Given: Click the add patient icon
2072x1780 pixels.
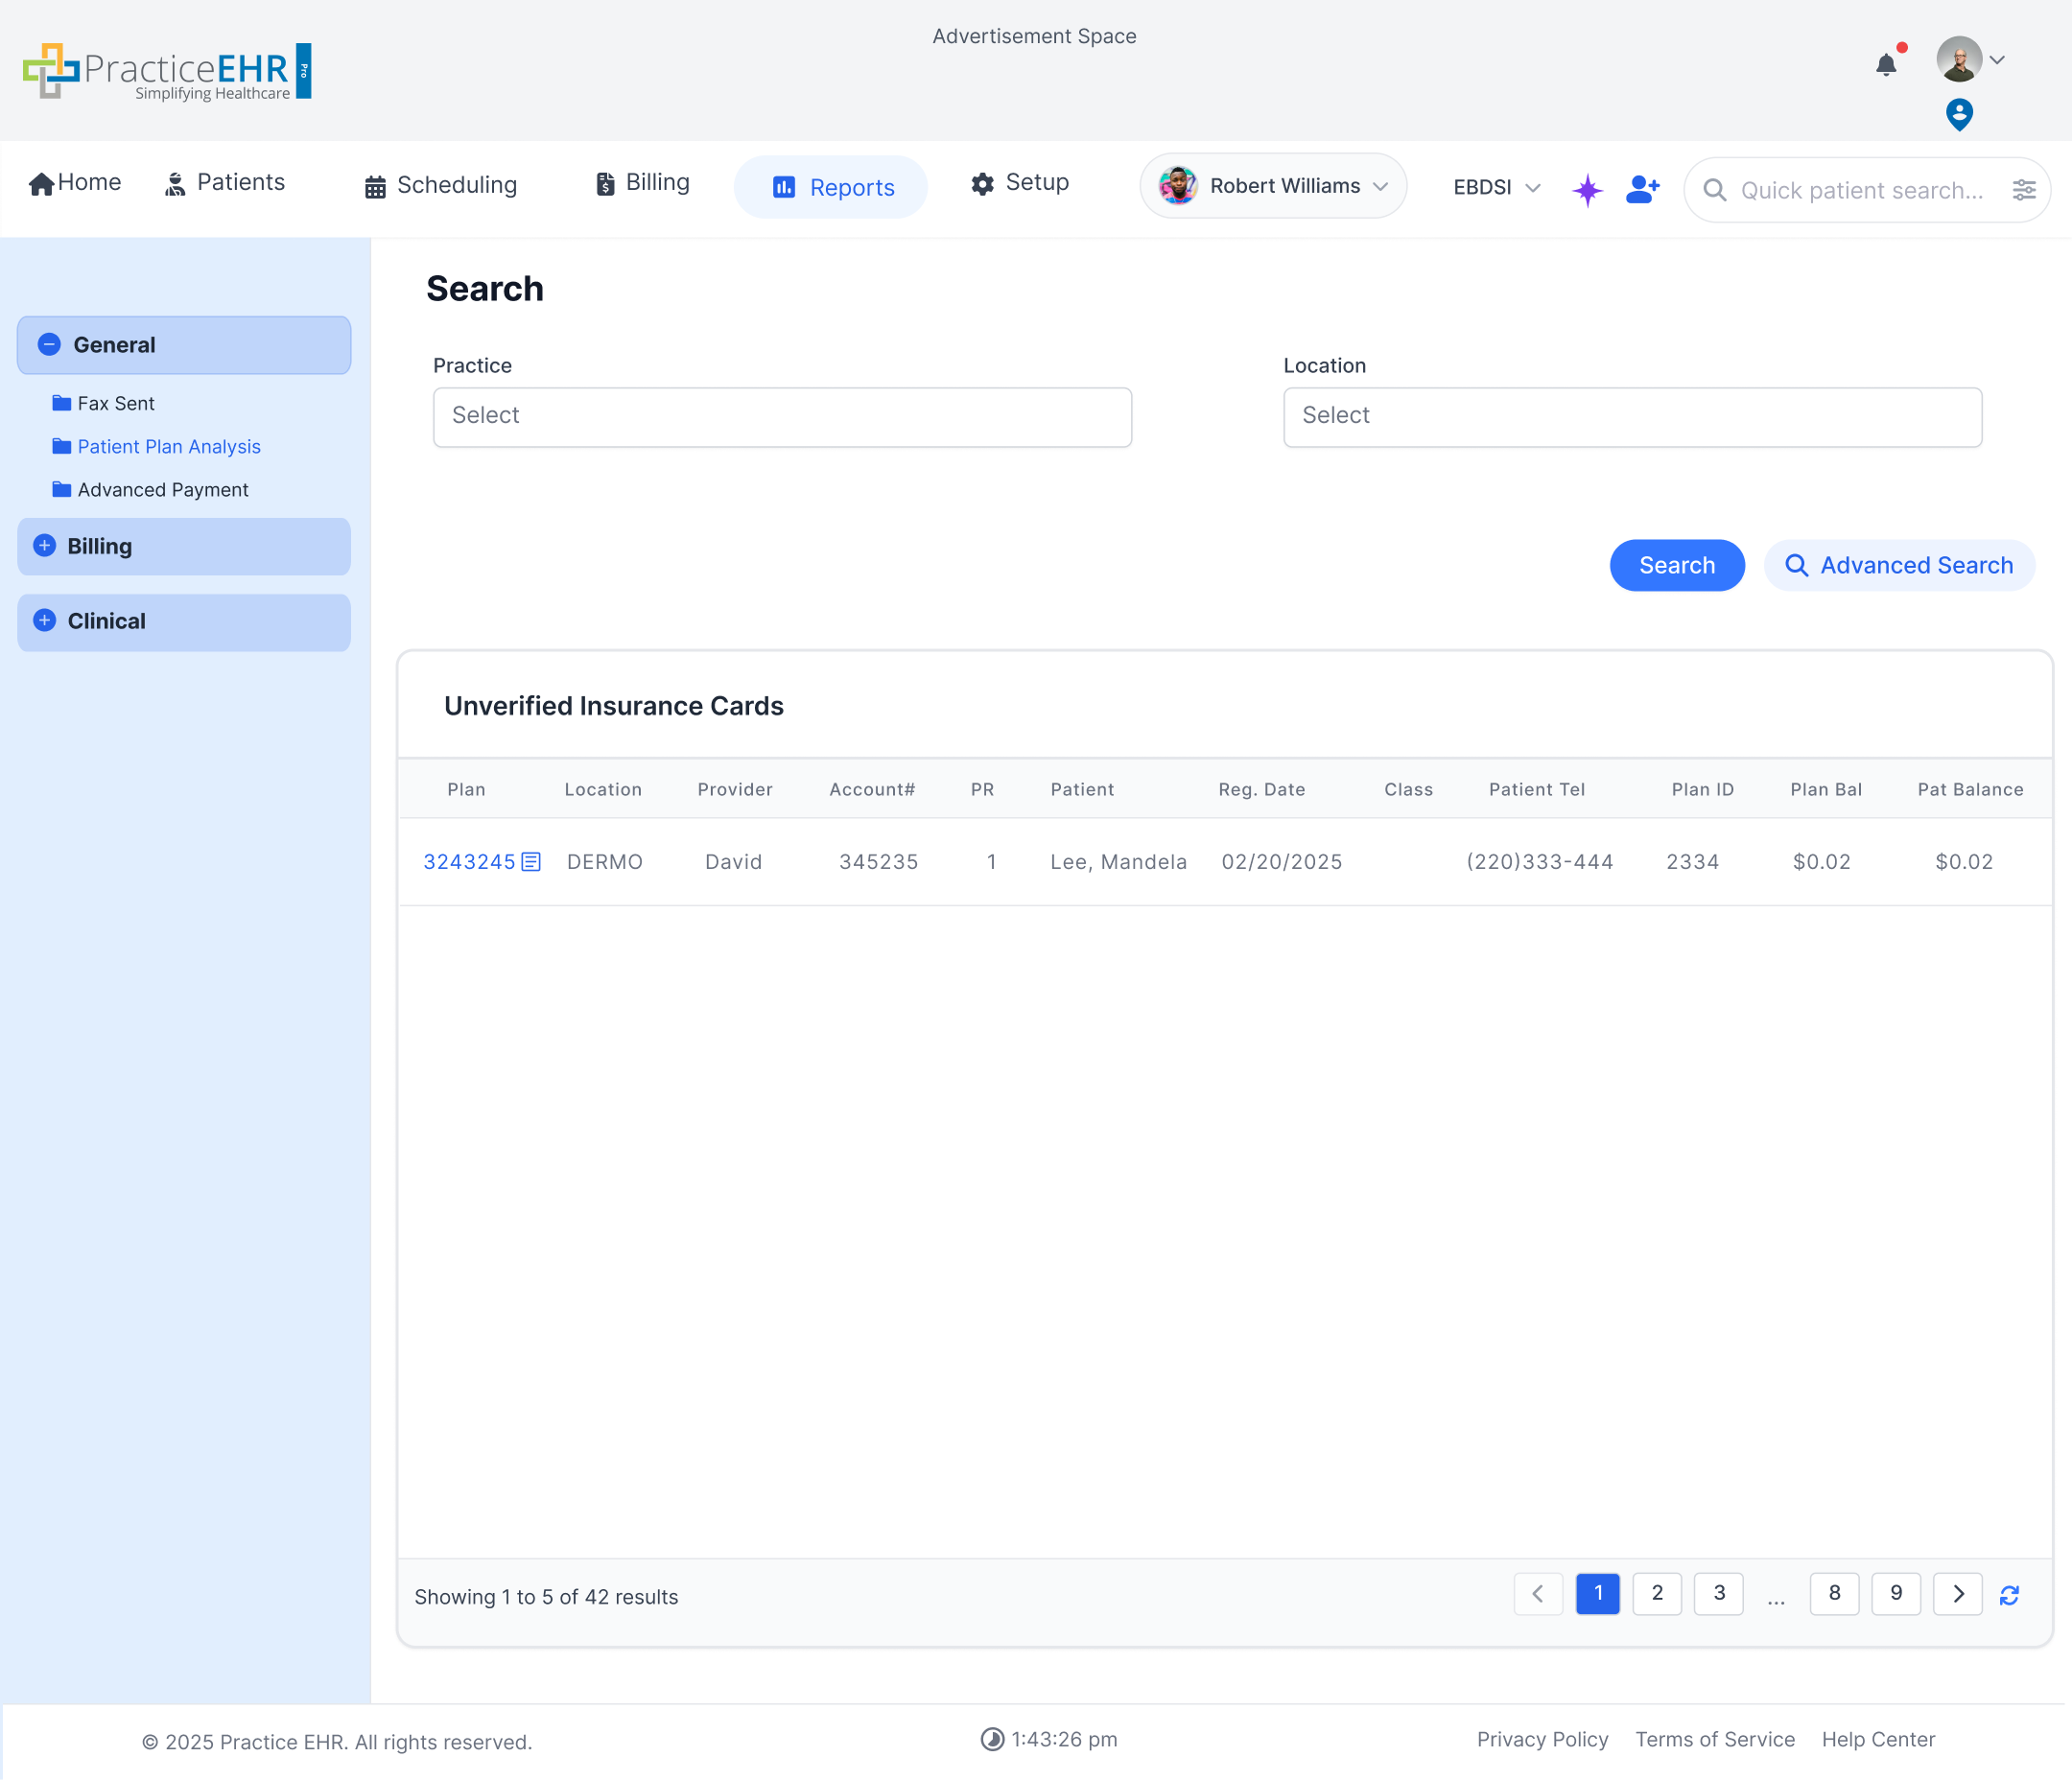Looking at the screenshot, I should point(1642,189).
